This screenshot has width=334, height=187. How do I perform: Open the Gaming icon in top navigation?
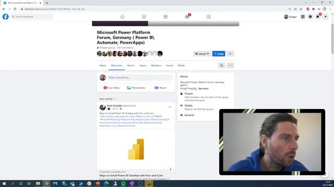[209, 17]
